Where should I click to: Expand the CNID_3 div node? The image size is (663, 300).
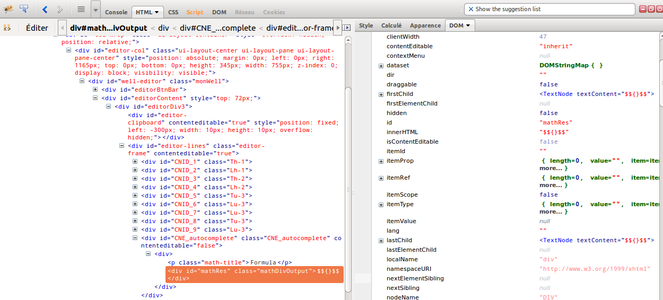135,179
